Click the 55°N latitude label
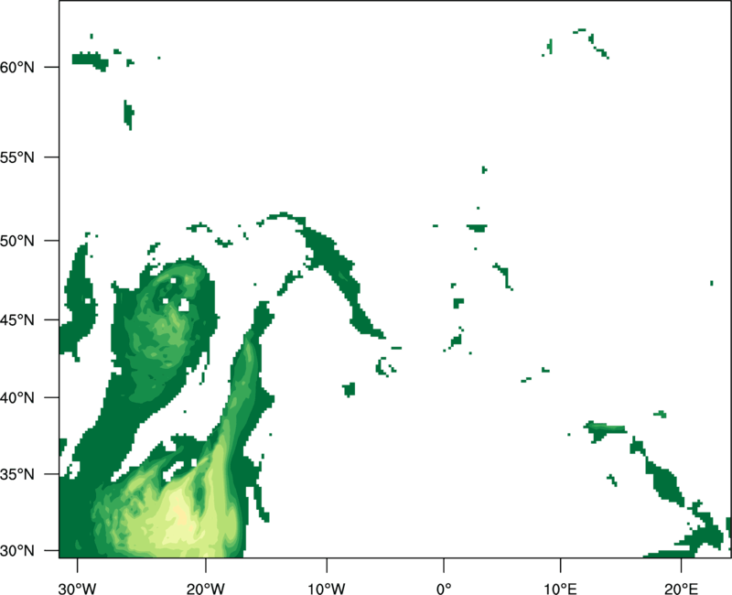 tap(17, 157)
